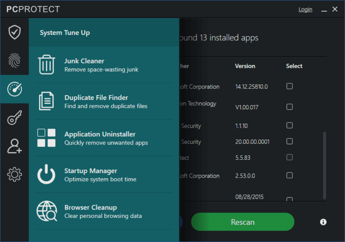Click the trash can Junk Cleaner icon
345x242 pixels.
(46, 65)
